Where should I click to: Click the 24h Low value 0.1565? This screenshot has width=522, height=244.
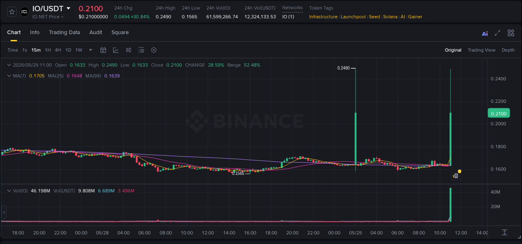point(190,17)
